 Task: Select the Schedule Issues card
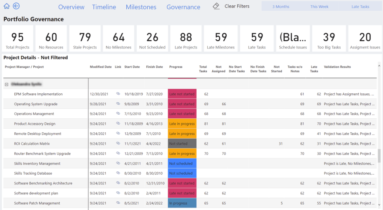click(x=293, y=39)
